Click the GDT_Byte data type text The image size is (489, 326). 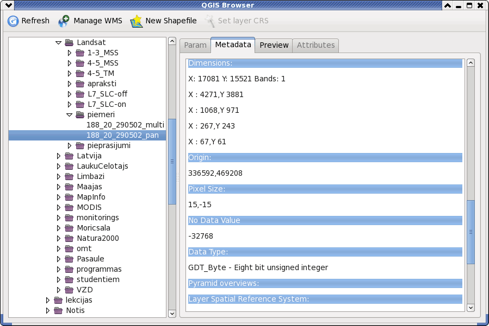(x=258, y=267)
